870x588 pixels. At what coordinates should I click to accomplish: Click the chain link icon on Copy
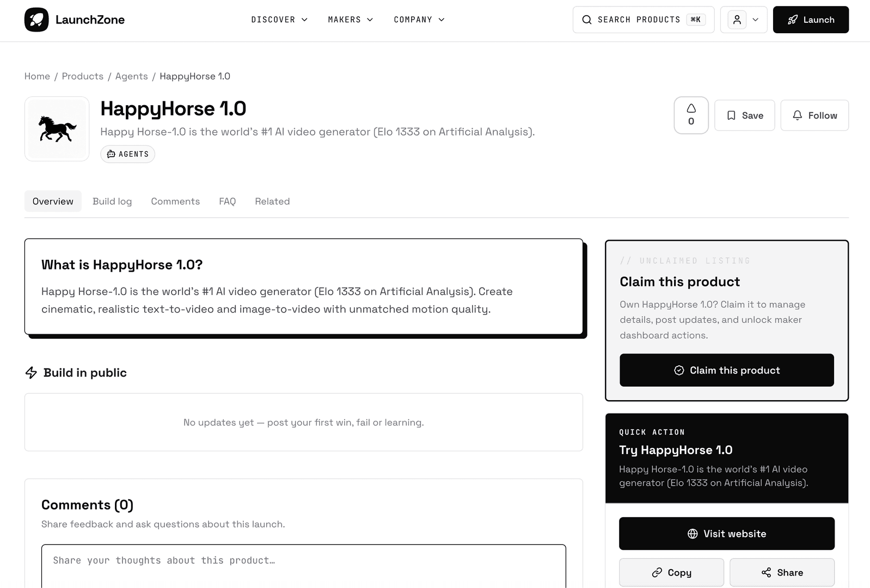point(657,573)
